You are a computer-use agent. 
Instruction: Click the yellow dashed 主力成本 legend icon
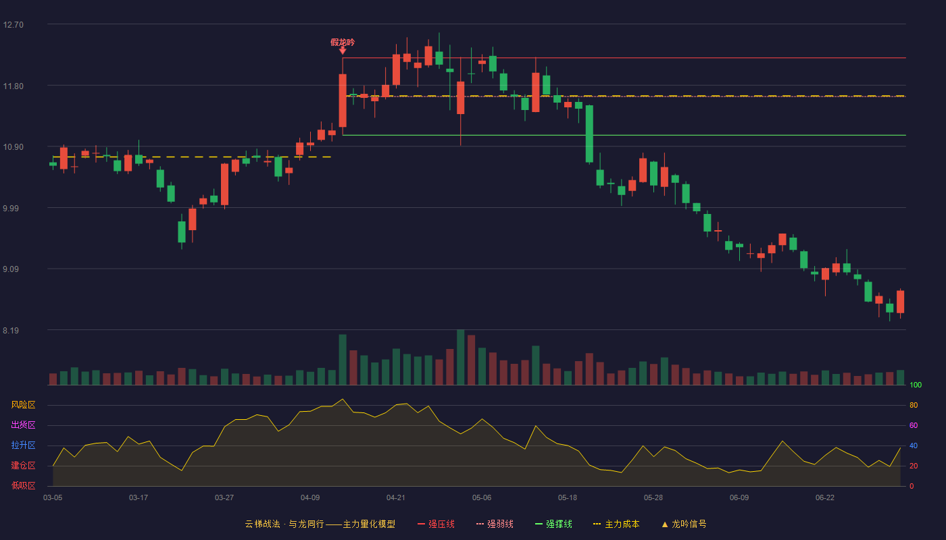tap(597, 524)
